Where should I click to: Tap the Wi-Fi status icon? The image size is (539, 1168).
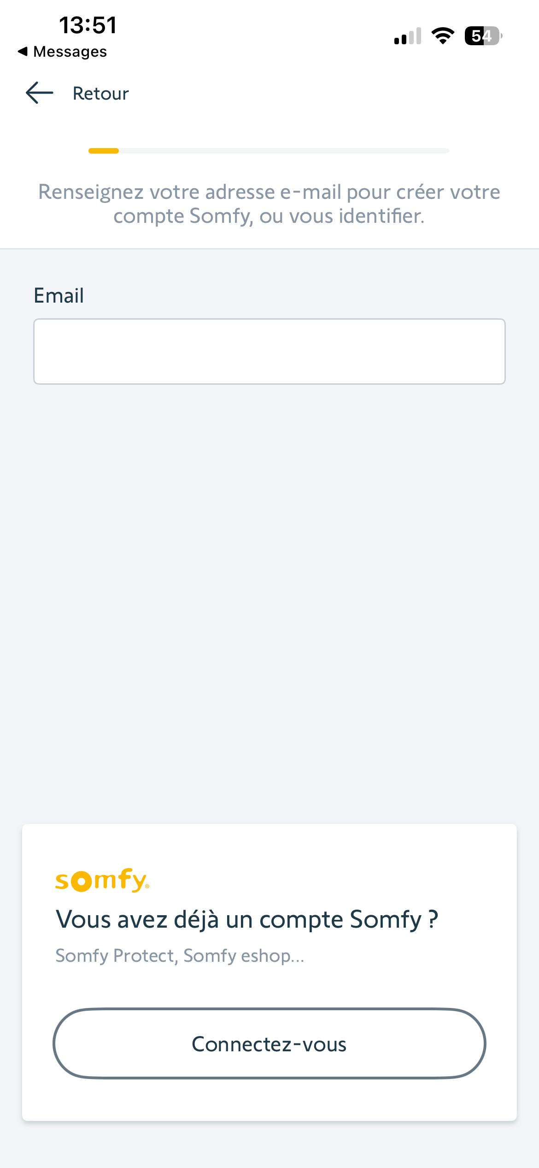pyautogui.click(x=443, y=36)
